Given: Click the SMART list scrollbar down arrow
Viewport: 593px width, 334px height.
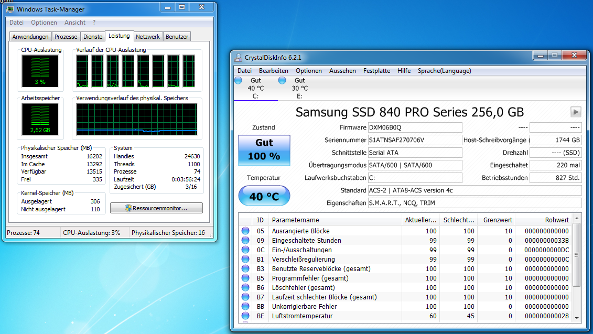Looking at the screenshot, I should [576, 318].
